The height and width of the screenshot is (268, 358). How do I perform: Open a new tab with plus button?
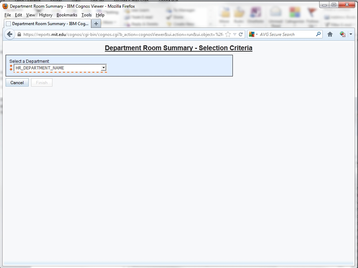[x=96, y=24]
